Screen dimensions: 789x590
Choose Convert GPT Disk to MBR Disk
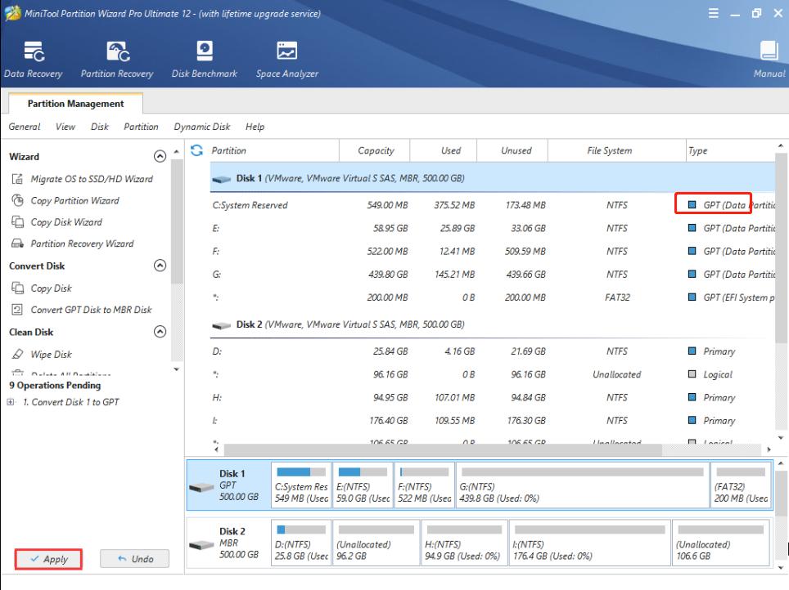[x=91, y=310]
